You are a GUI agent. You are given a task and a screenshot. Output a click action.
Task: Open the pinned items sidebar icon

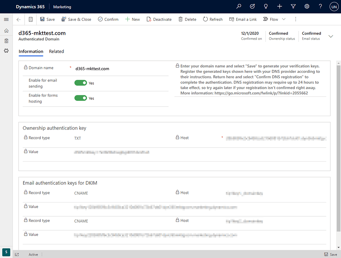click(6, 51)
